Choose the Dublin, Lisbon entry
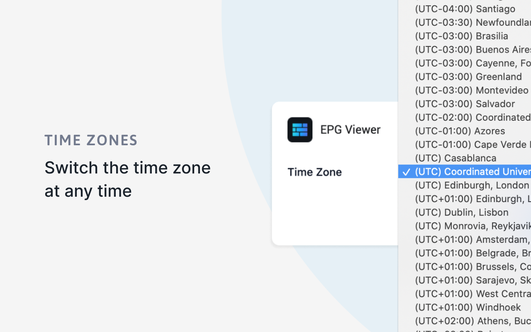Viewport: 531px width, 332px height. [461, 212]
